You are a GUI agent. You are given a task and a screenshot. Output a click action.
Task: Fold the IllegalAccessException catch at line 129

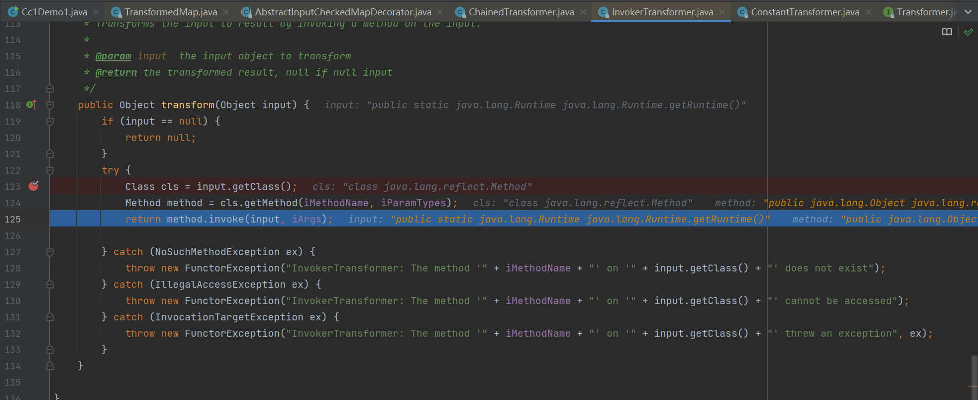point(50,284)
